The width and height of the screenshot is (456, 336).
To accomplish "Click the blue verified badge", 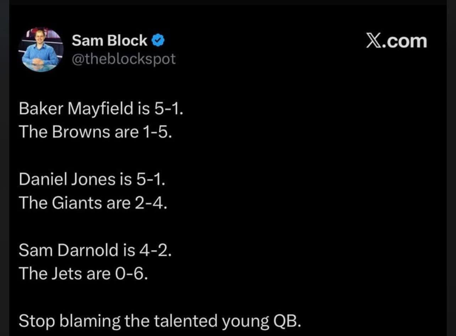I will pos(158,41).
